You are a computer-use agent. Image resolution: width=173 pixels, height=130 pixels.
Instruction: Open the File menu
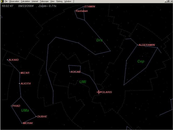(6, 1)
